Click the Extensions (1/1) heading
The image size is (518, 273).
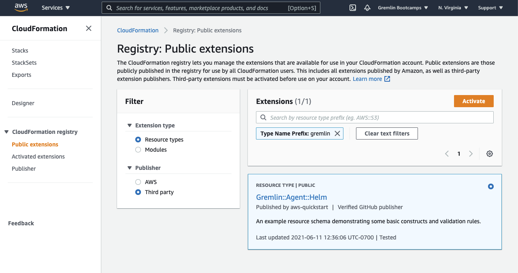284,102
